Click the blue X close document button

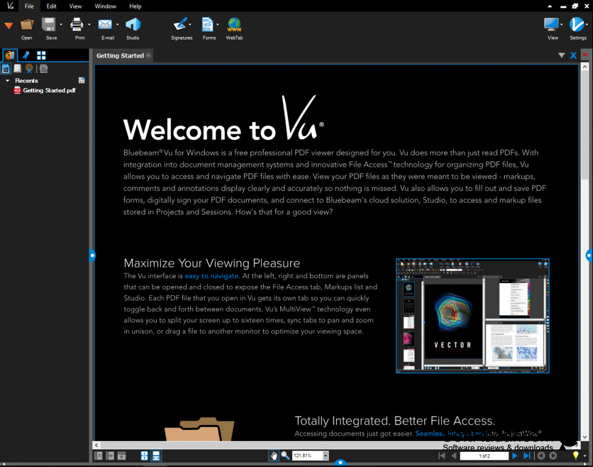(x=574, y=56)
